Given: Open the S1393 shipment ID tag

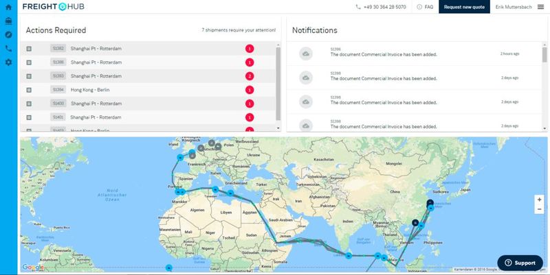Looking at the screenshot, I should tap(58, 76).
